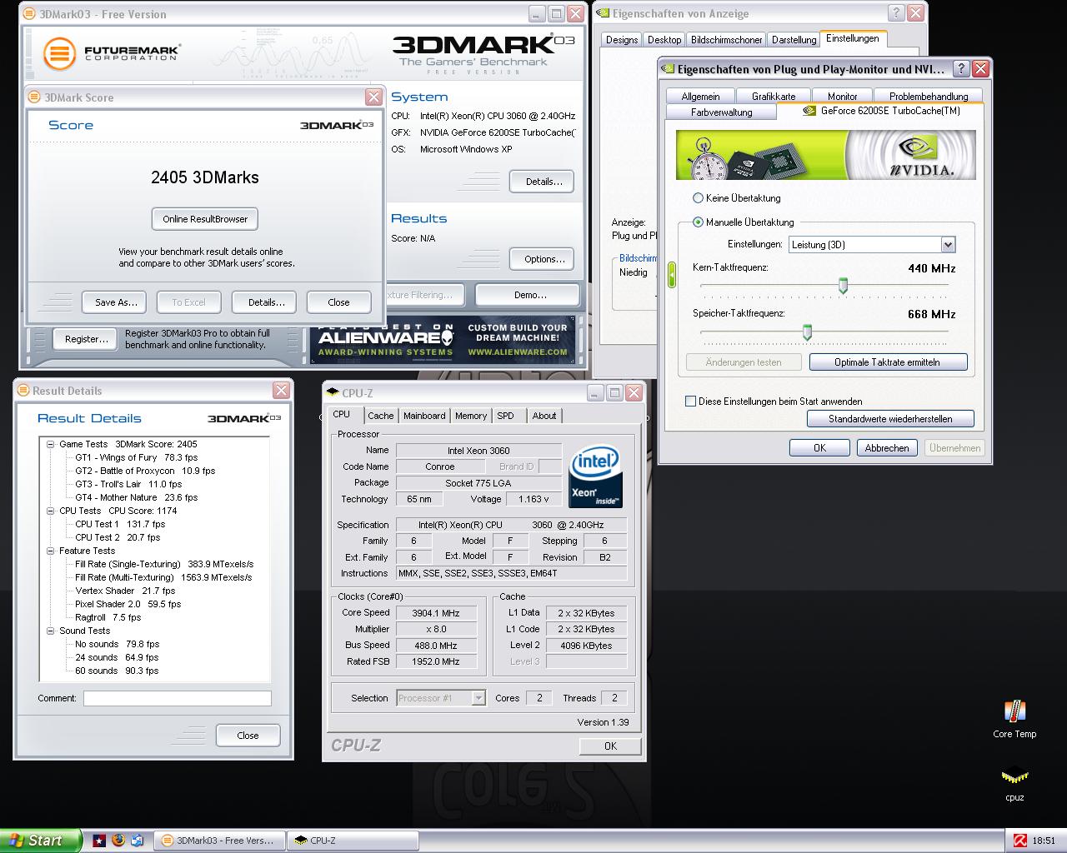The width and height of the screenshot is (1067, 853).
Task: Select Pixel Shader 2.0 result row
Action: 128,604
